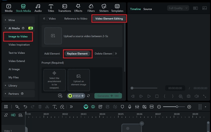Add credits via 41854 button
The width and height of the screenshot is (211, 132).
tap(76, 96)
